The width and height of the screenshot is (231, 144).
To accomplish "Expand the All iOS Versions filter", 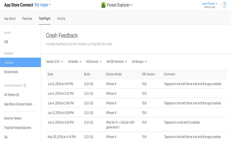I will coord(117,62).
